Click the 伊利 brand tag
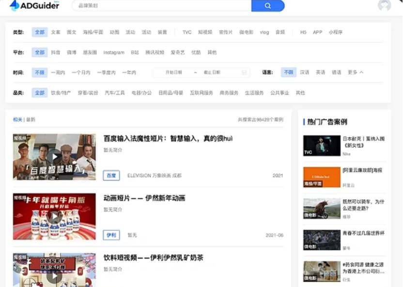Viewport: 403px width, 287px height. (111, 235)
